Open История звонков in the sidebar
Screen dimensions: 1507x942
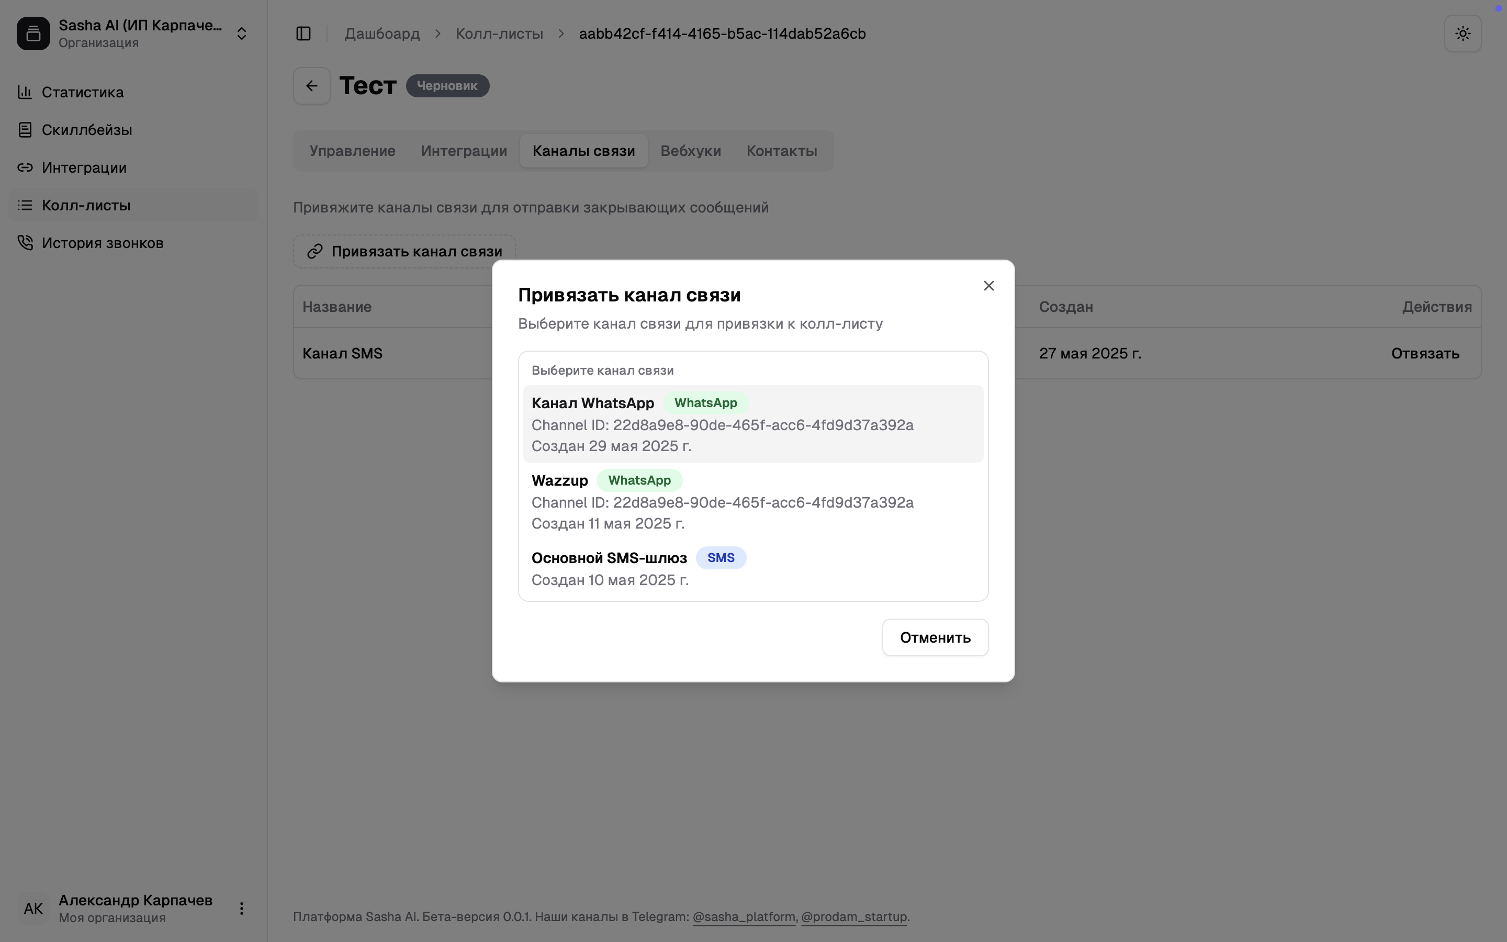point(102,243)
